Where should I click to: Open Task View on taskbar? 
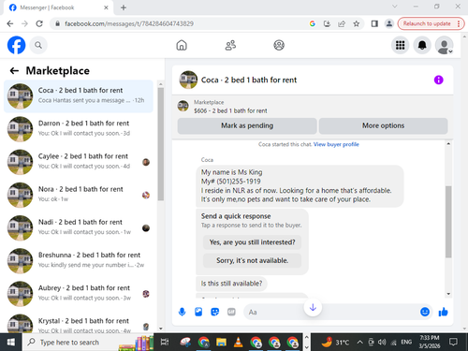coord(165,343)
